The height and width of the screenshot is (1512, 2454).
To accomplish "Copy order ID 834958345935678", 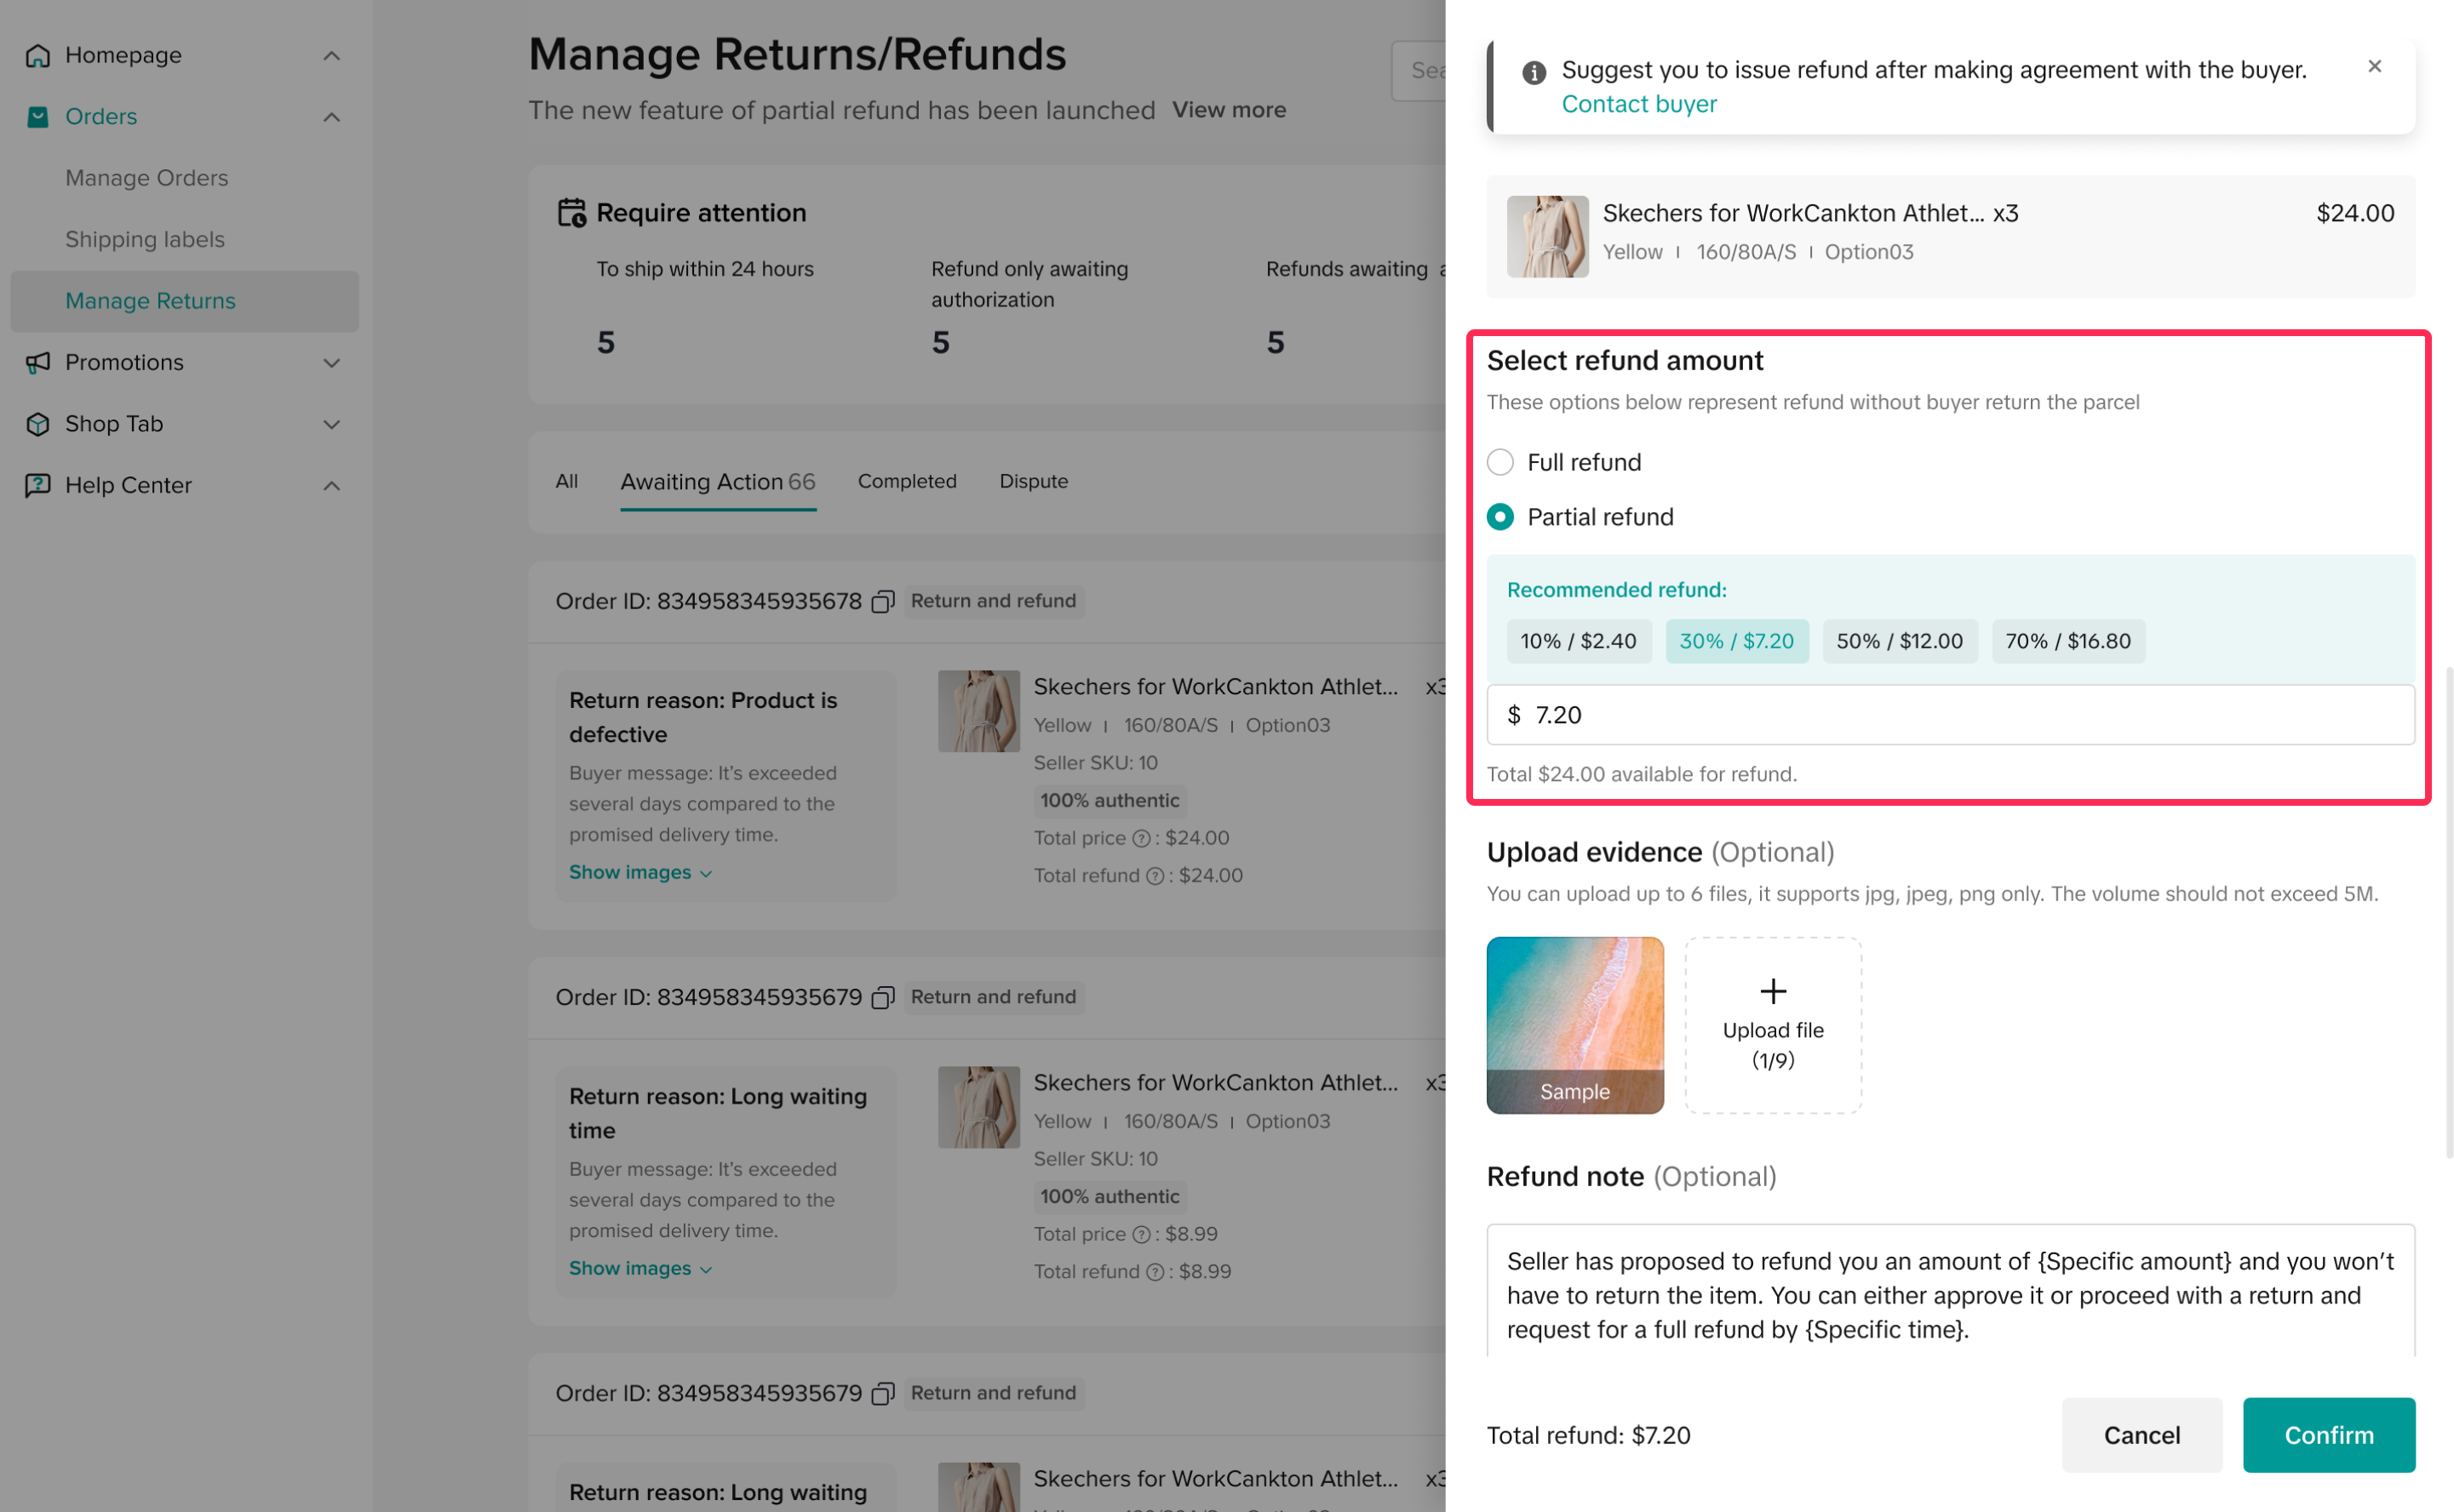I will click(881, 602).
